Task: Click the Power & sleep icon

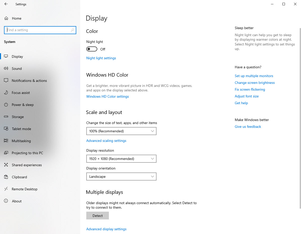Action: [6, 105]
